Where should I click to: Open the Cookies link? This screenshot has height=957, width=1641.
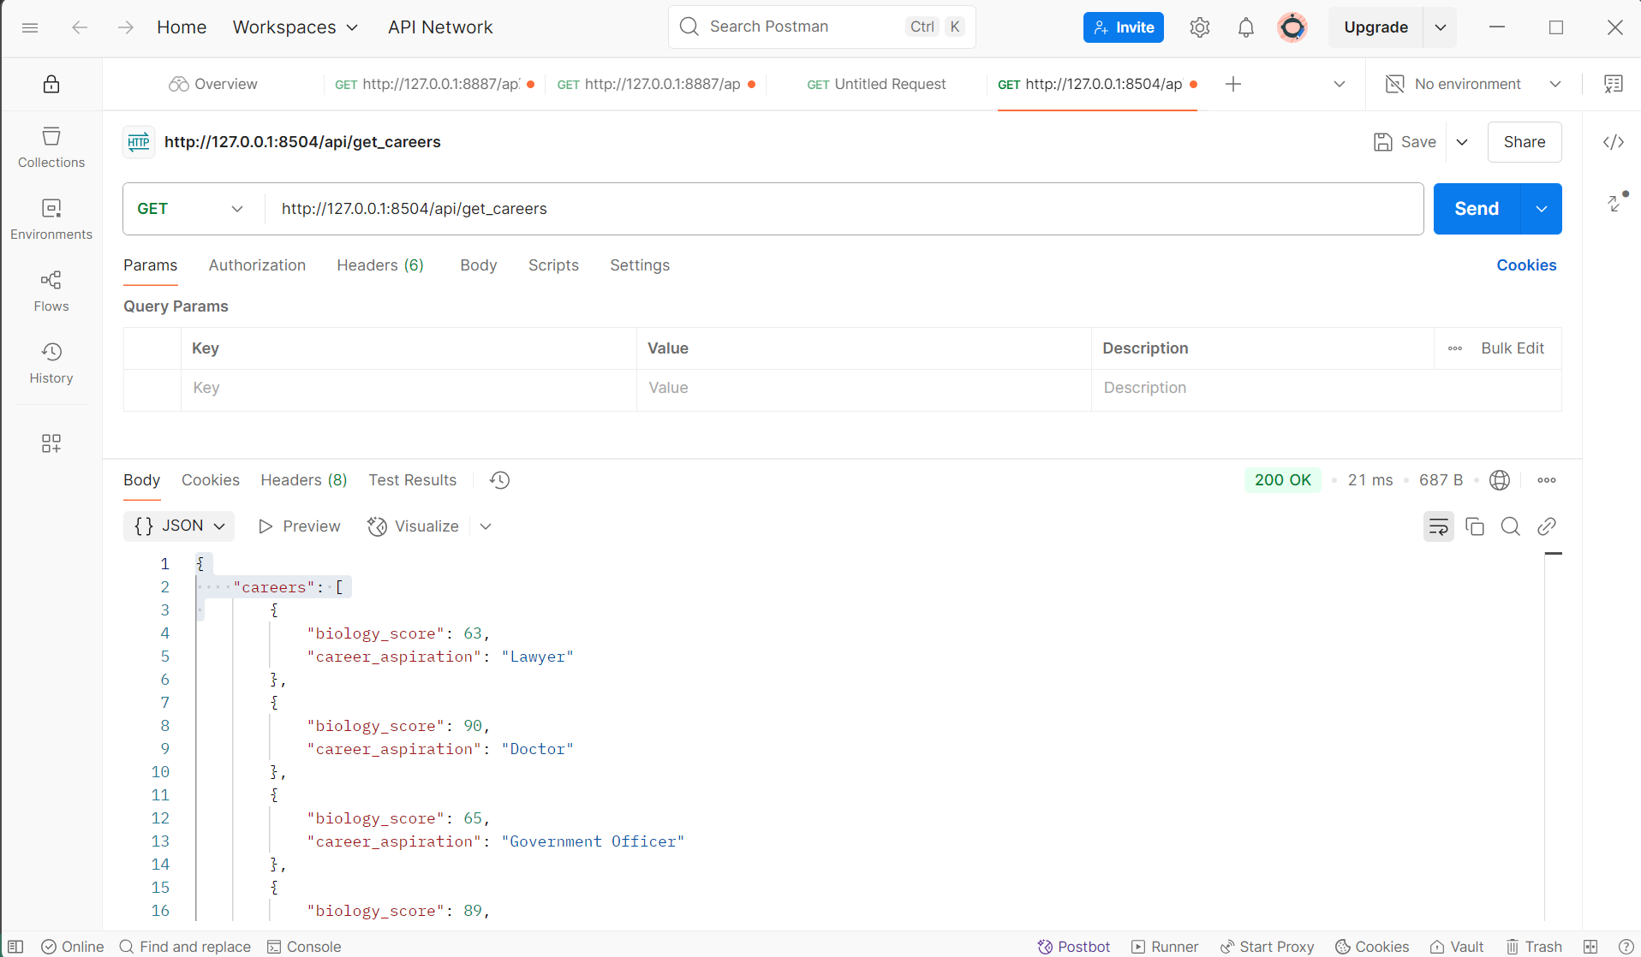(x=1525, y=265)
